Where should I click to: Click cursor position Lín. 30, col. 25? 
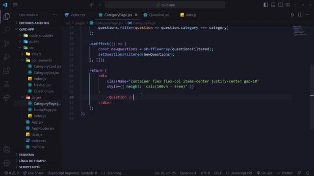pos(165,173)
